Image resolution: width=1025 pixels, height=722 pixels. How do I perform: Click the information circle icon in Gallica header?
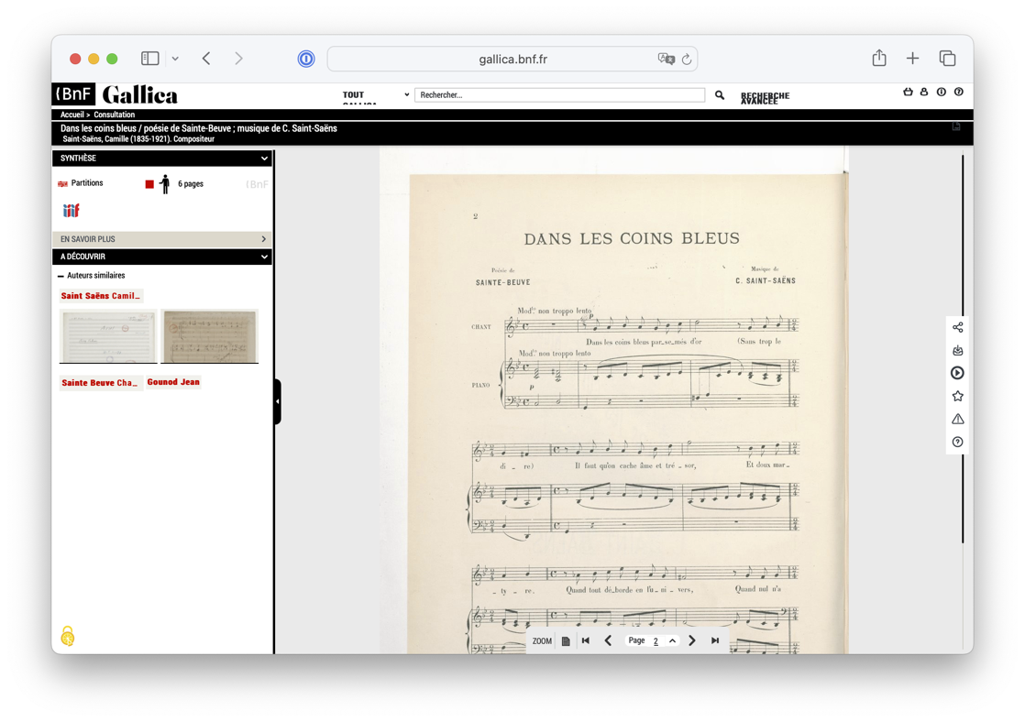pos(942,93)
